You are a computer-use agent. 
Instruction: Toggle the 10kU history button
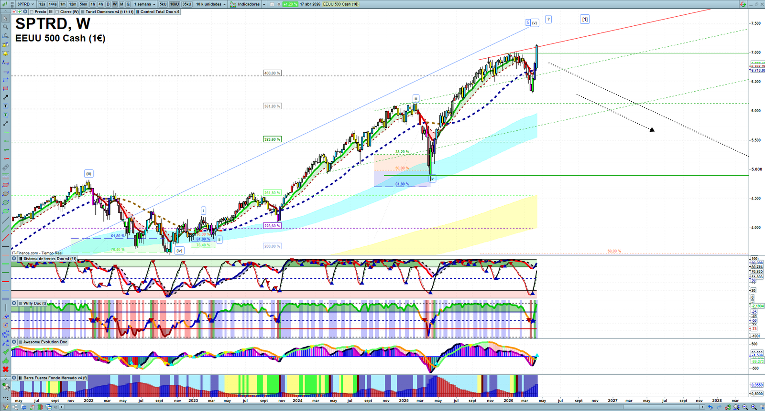pyautogui.click(x=175, y=4)
